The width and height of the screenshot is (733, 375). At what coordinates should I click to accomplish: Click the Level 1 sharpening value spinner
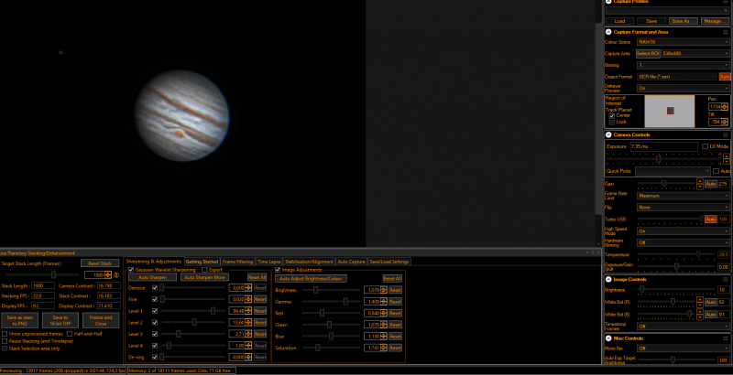point(249,311)
